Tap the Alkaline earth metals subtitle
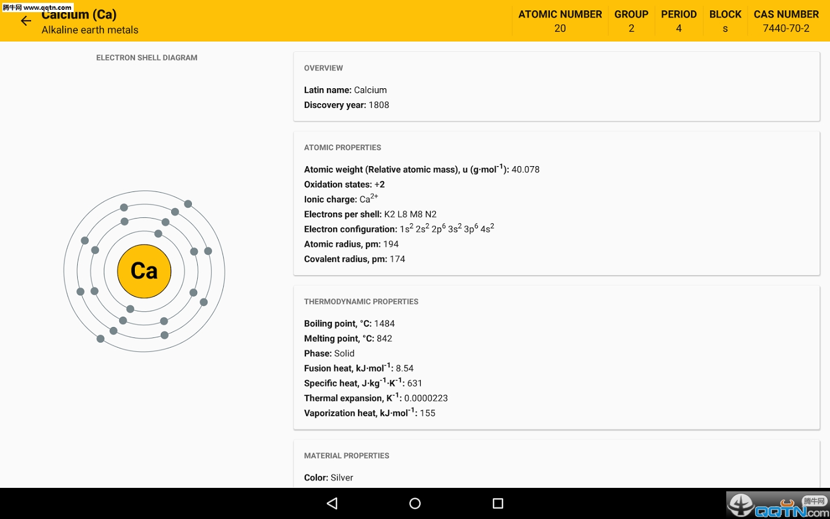Viewport: 830px width, 519px height. 90,30
